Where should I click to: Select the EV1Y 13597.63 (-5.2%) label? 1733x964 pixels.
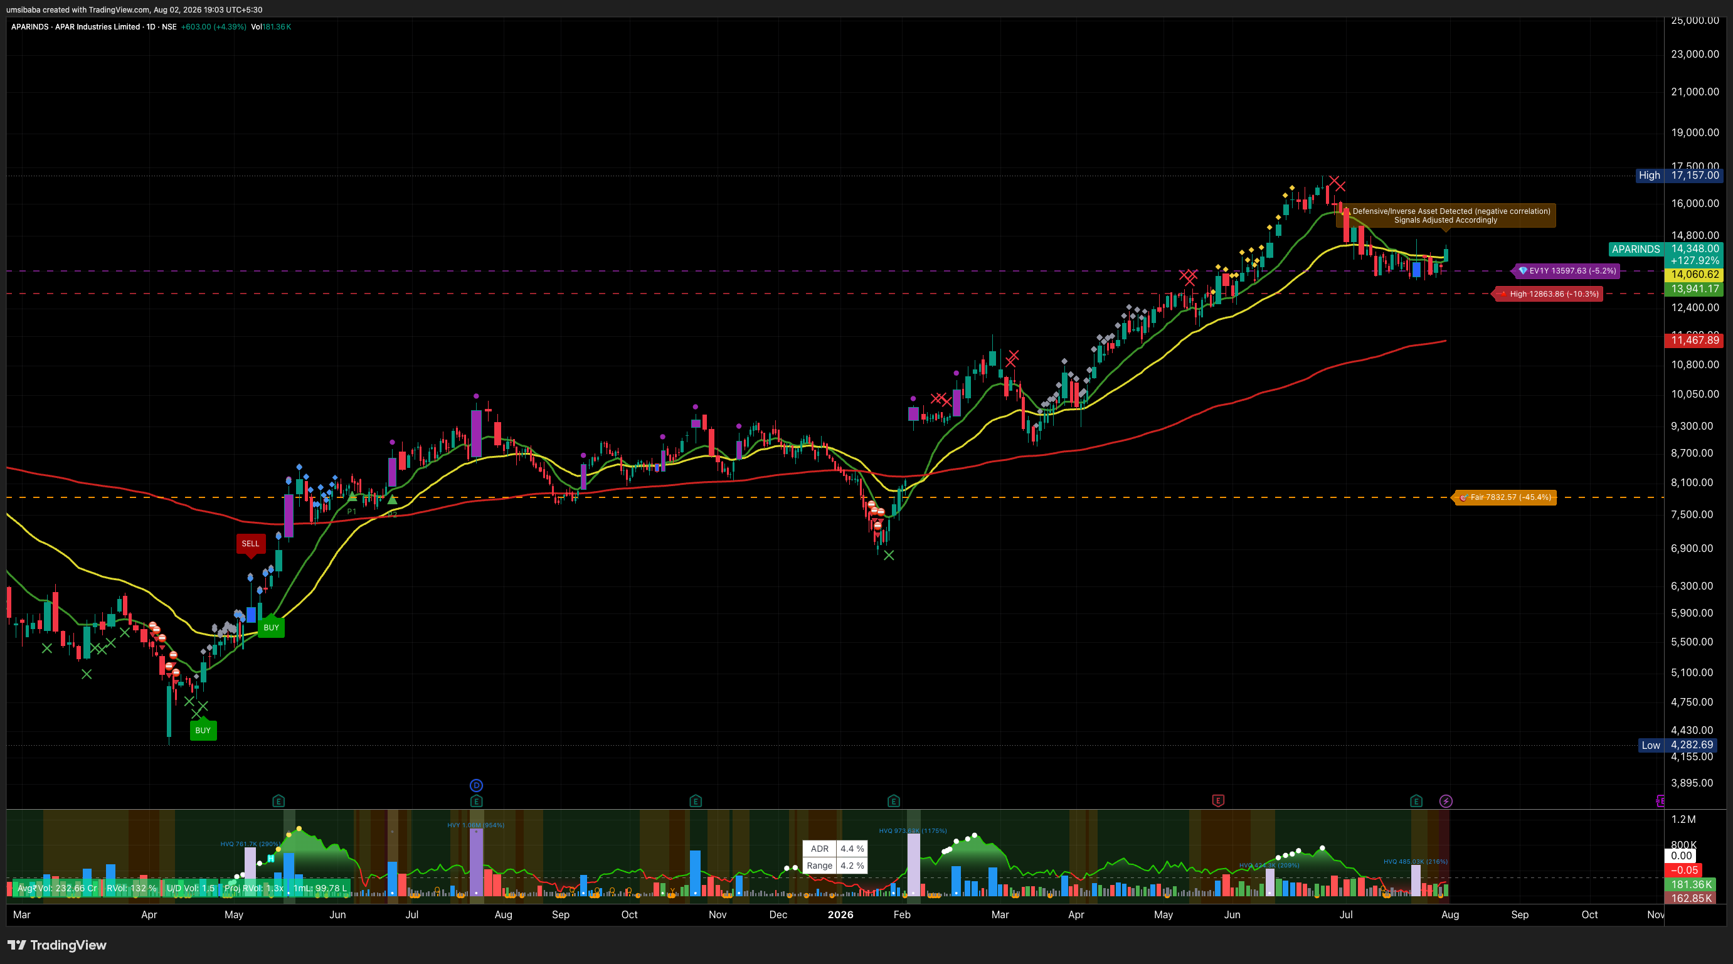click(x=1566, y=271)
